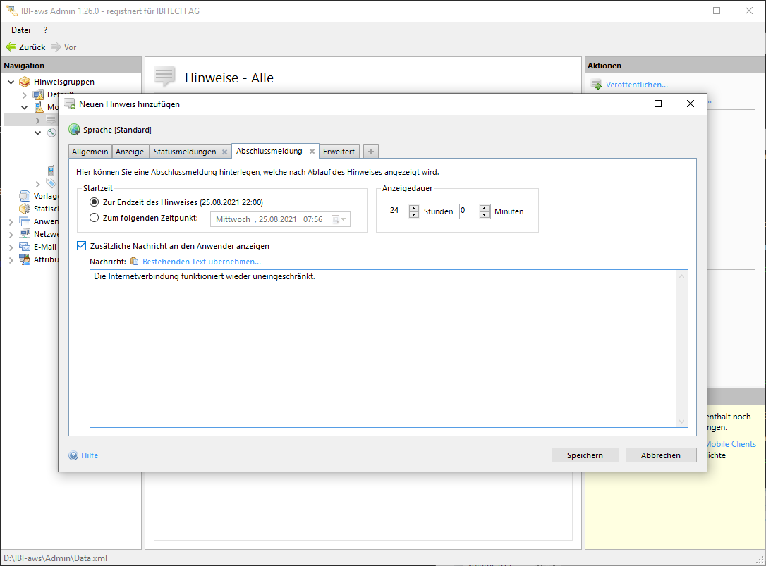Switch to the Allgemein tab

click(x=90, y=152)
